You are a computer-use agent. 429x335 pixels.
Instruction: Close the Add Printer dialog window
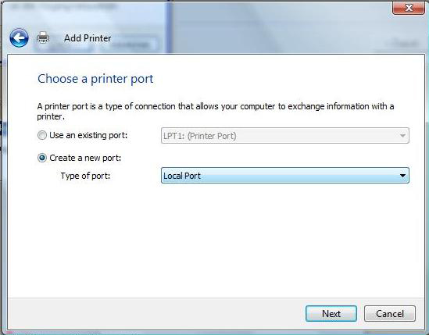[409, 8]
